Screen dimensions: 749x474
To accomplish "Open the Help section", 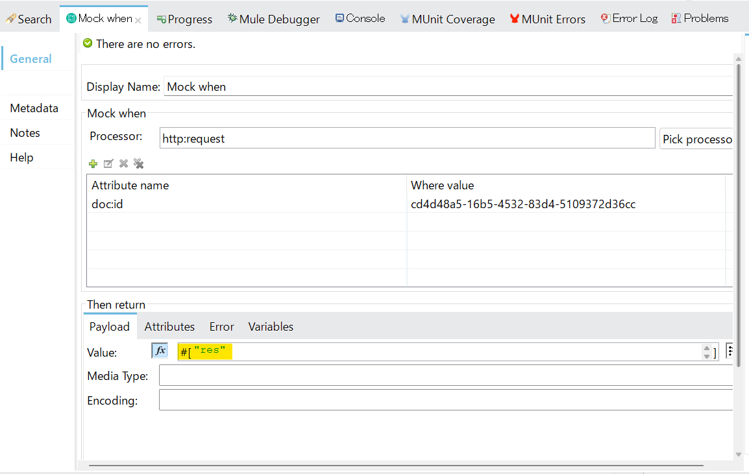I will tap(21, 158).
